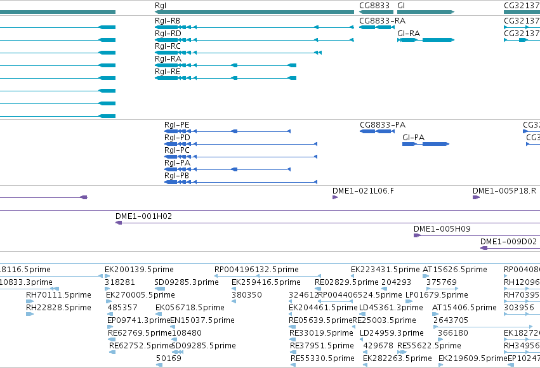Click the RE05639.5prime EST label
This screenshot has height=368, width=540.
click(x=320, y=320)
